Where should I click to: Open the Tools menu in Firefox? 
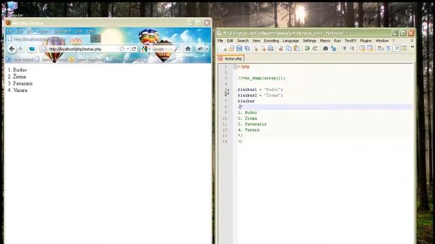[80, 31]
